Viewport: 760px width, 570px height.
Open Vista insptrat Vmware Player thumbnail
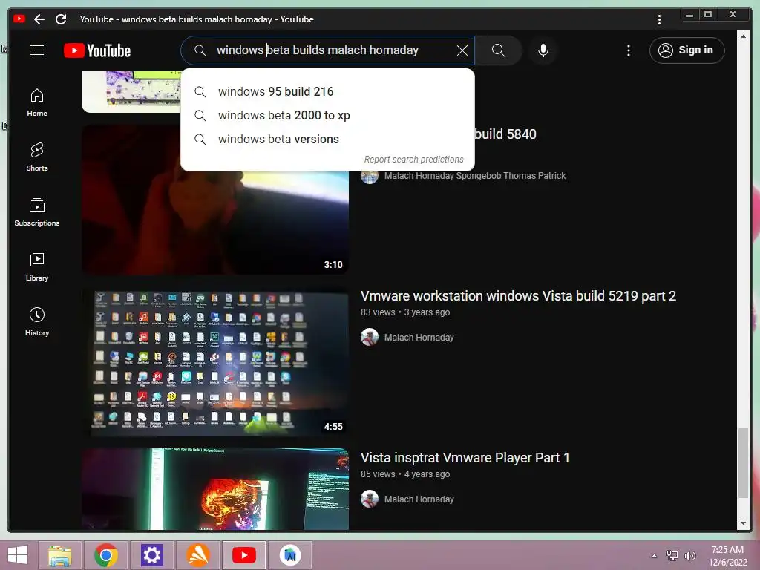click(215, 489)
